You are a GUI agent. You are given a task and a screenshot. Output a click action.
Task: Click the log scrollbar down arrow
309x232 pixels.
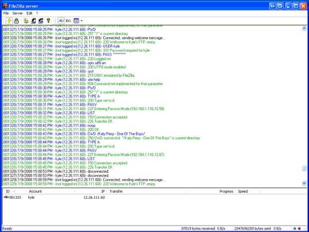click(304, 183)
